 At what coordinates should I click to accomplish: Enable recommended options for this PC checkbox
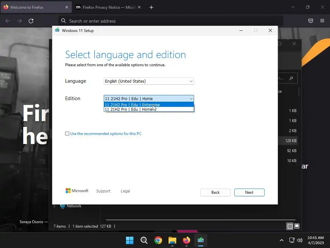click(67, 133)
